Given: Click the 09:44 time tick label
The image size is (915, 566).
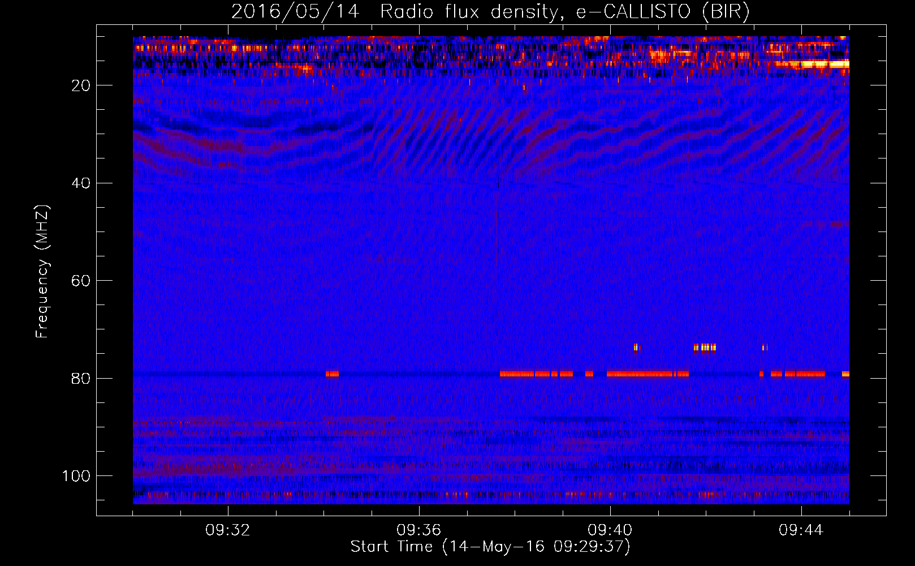Looking at the screenshot, I should pos(801,530).
